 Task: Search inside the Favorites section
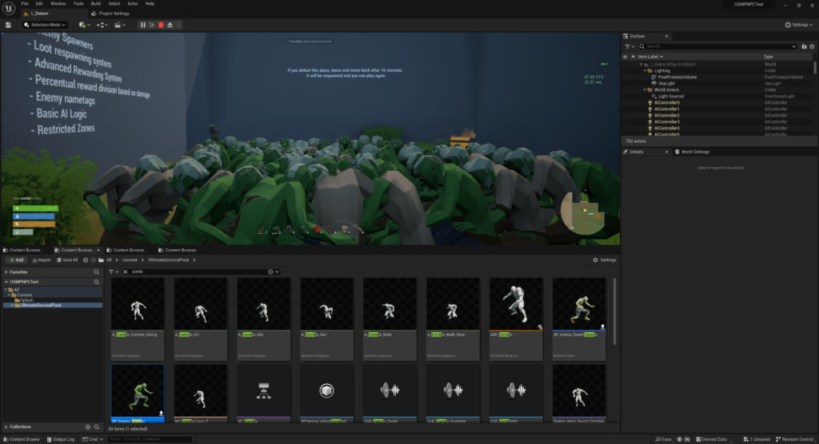click(x=96, y=272)
